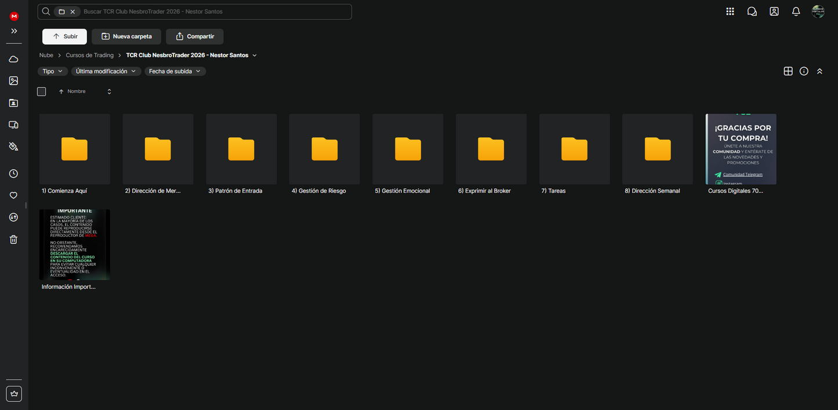This screenshot has height=410, width=838.
Task: Go to Nube breadcrumb
Action: click(46, 56)
